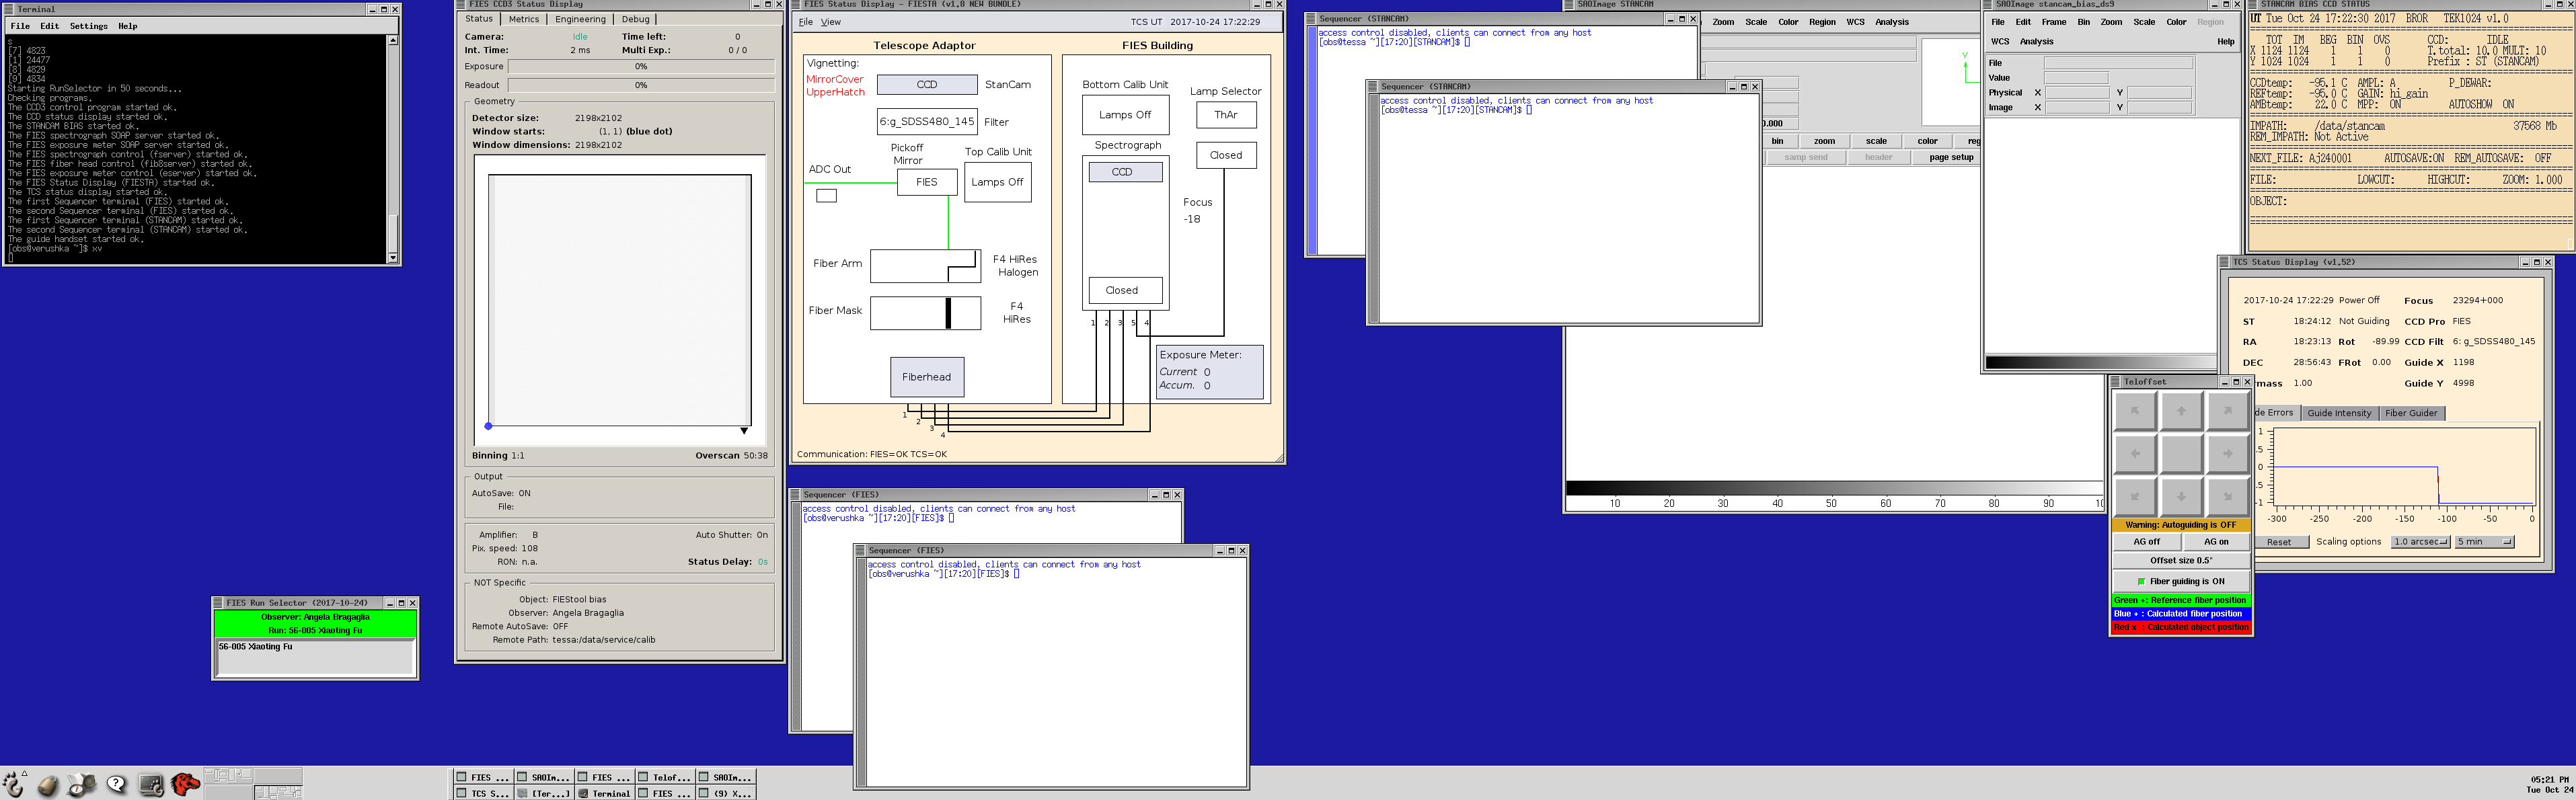
Task: Nudge telescope up-left in Teloffset
Action: pos(2135,411)
